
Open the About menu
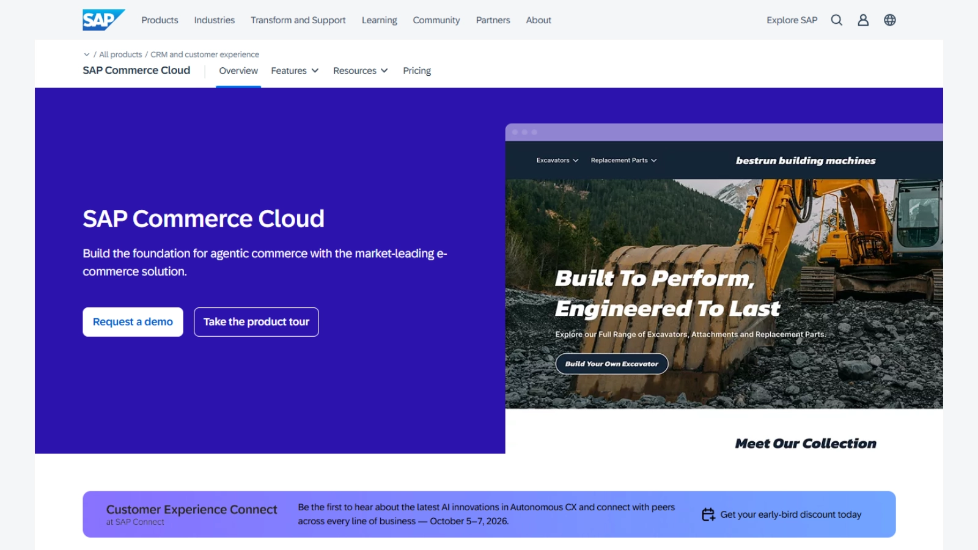(x=539, y=20)
